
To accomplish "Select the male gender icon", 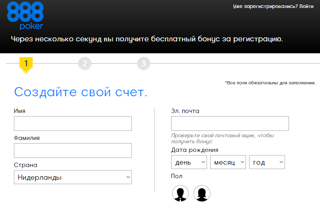I will [x=180, y=193].
